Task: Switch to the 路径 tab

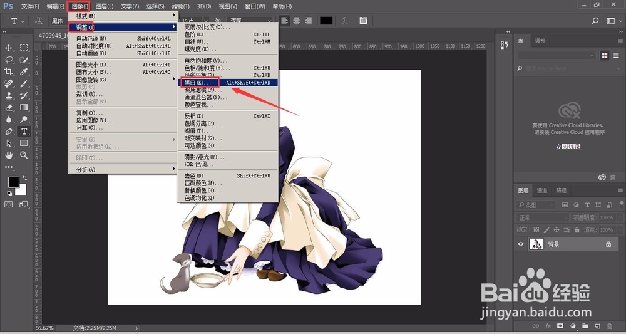Action: click(562, 190)
